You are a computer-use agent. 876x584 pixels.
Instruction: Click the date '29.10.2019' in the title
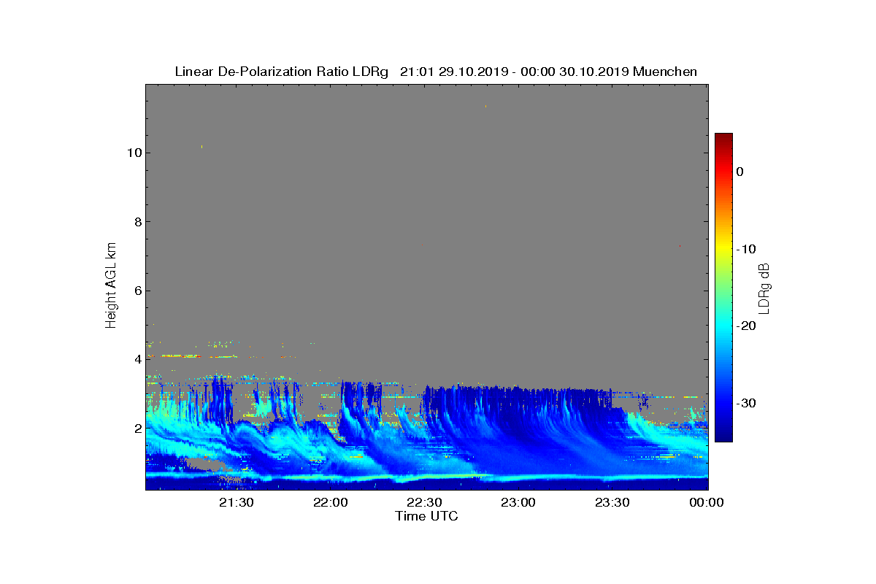[474, 72]
